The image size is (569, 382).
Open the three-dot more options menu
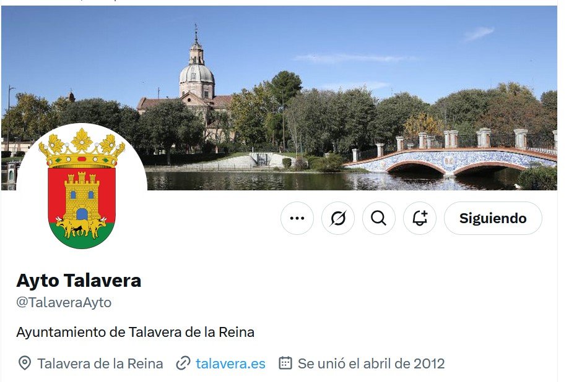(x=297, y=218)
